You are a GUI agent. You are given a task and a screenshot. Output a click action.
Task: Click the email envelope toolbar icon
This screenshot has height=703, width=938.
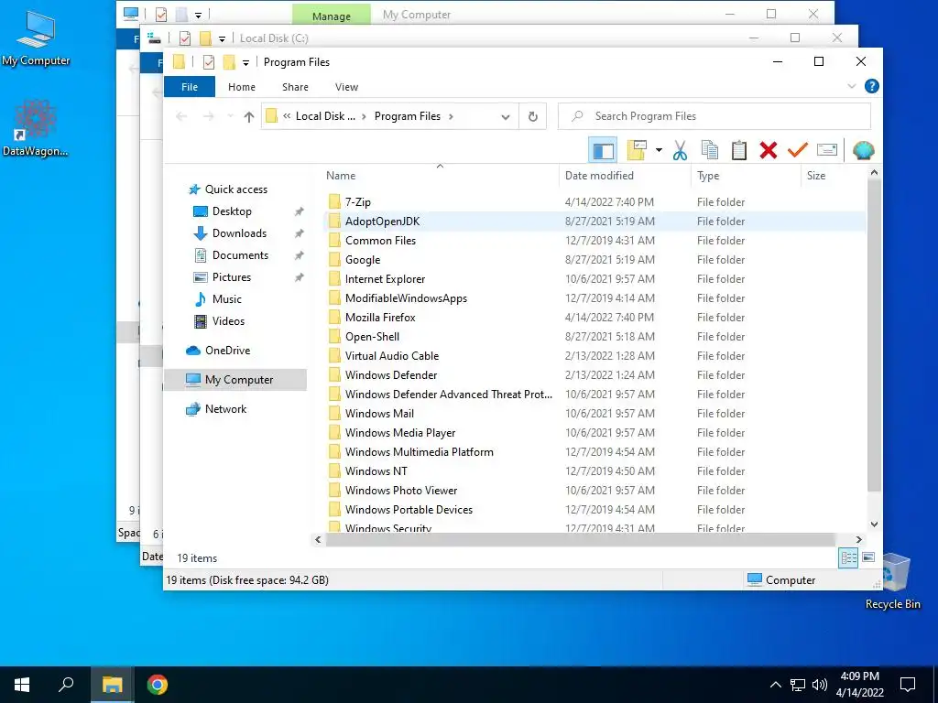pos(827,149)
